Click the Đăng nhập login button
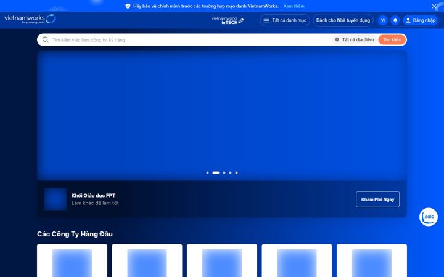Viewport: 444px width, 277px height. (421, 20)
